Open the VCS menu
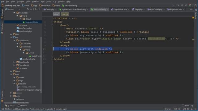 coord(54,2)
